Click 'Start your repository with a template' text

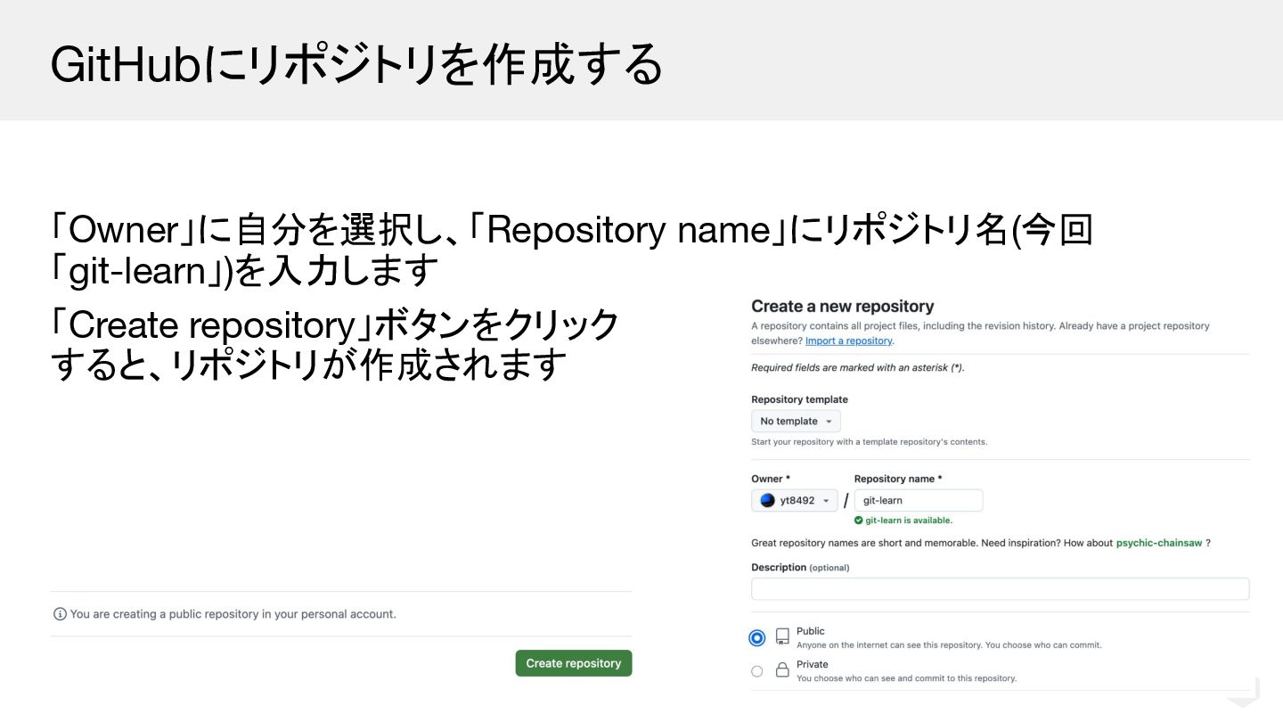click(x=870, y=442)
